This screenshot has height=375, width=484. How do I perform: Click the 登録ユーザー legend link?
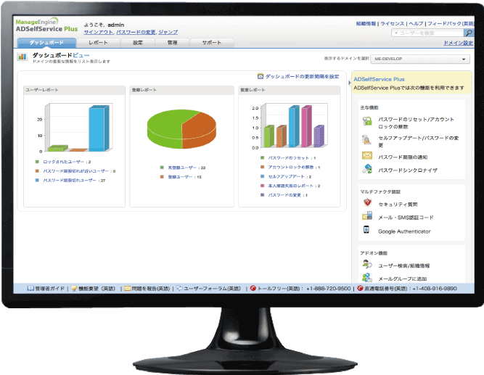point(180,177)
